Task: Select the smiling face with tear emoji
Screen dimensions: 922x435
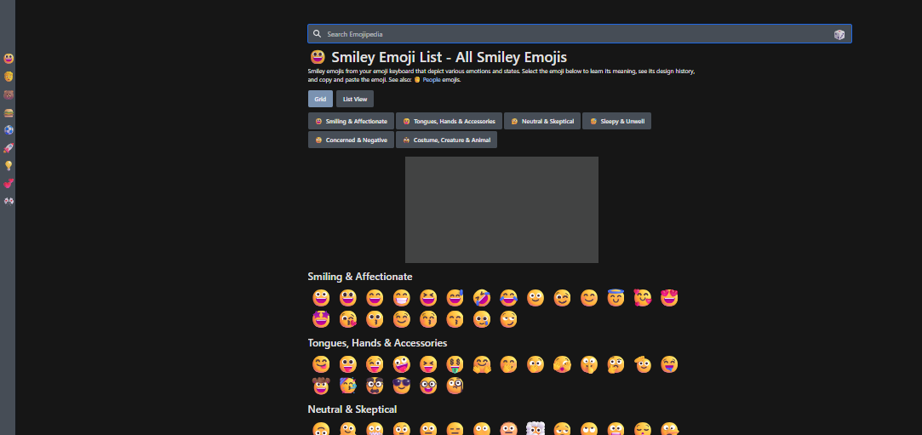Action: 482,319
